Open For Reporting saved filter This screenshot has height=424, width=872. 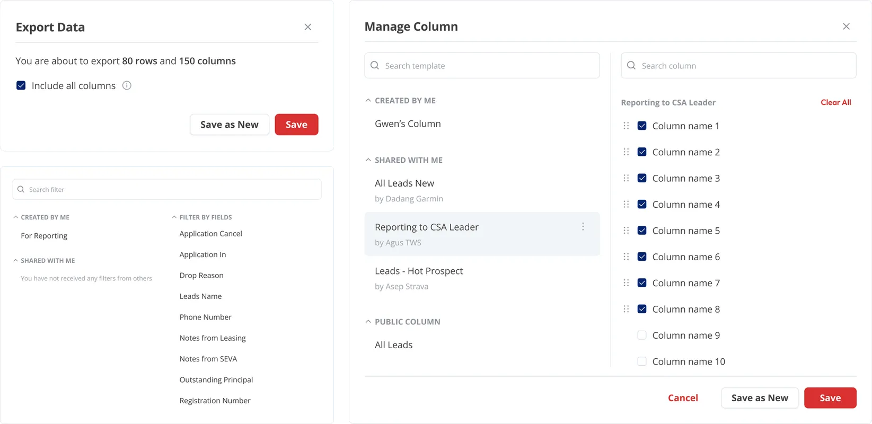point(44,235)
